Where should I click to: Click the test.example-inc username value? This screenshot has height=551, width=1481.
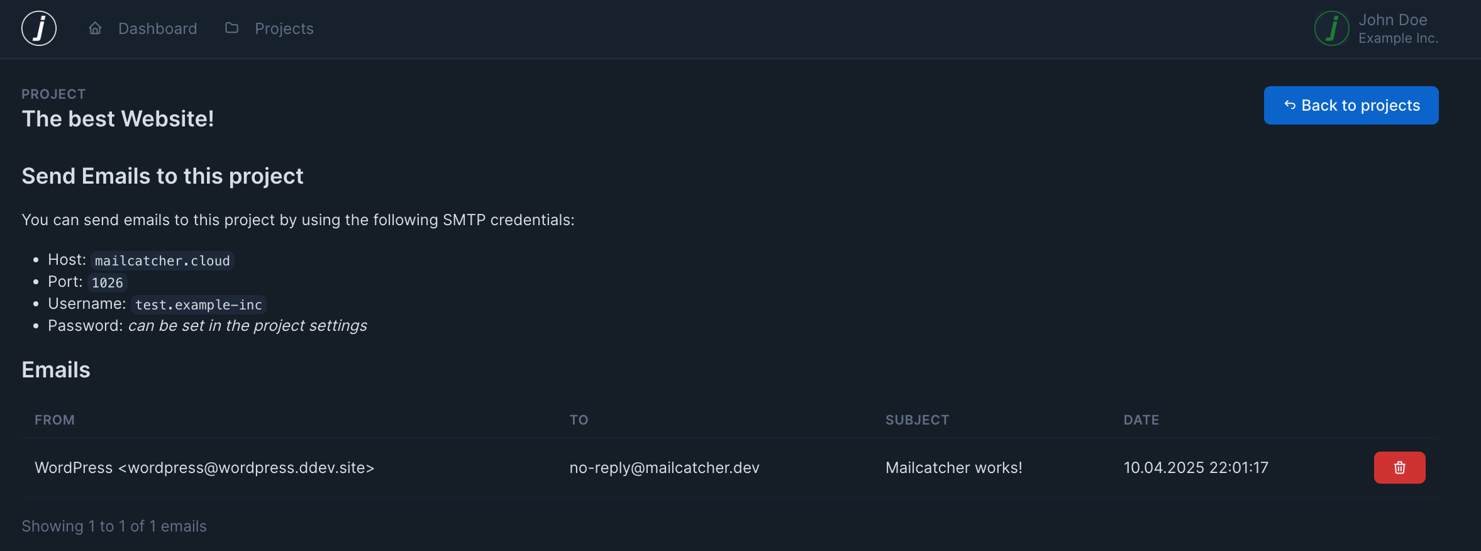(198, 305)
